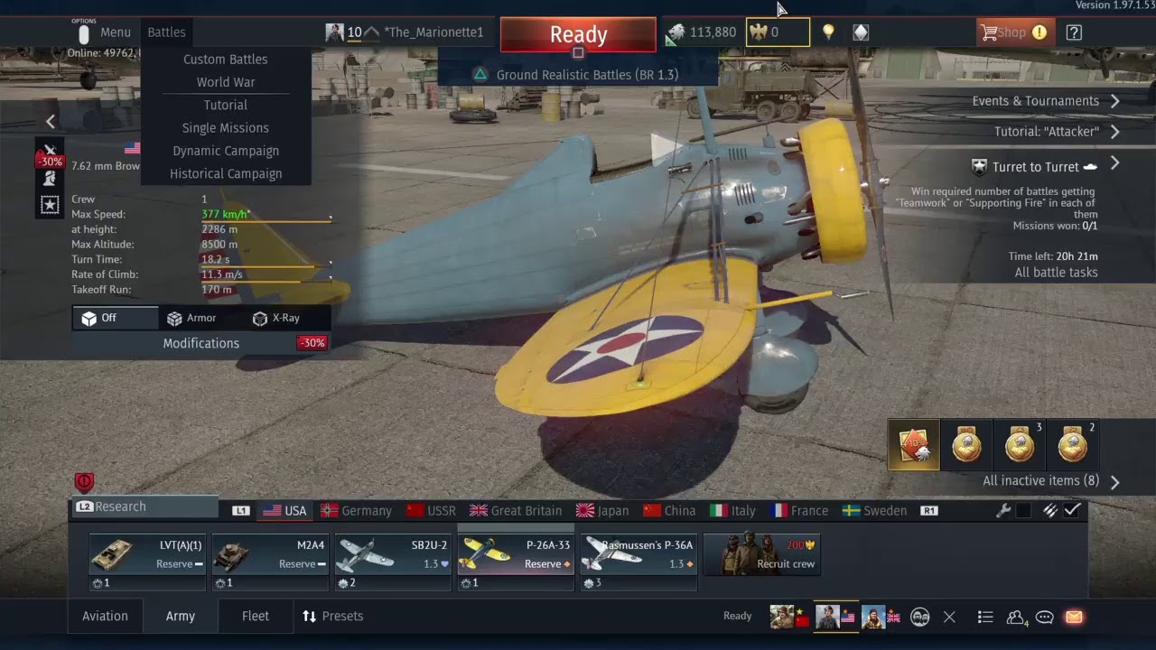Click the Shop cart icon
The image size is (1156, 650).
click(x=990, y=32)
